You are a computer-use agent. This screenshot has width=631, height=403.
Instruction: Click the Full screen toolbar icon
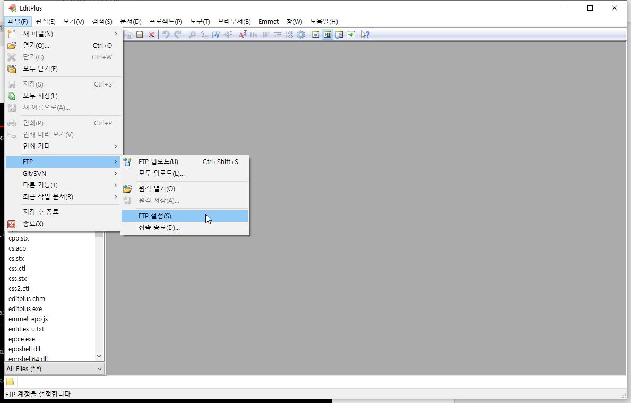pyautogui.click(x=351, y=35)
